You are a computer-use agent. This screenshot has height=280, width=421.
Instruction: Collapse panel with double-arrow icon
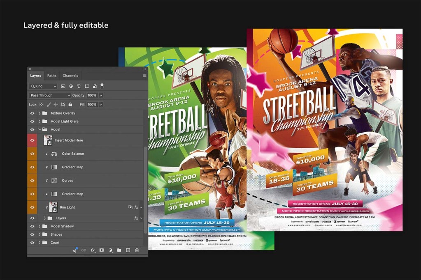(x=144, y=69)
